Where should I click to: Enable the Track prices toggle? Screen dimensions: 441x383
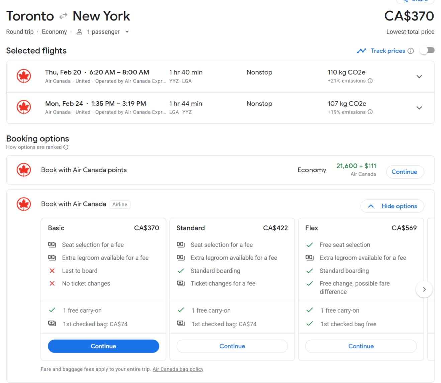coord(427,51)
